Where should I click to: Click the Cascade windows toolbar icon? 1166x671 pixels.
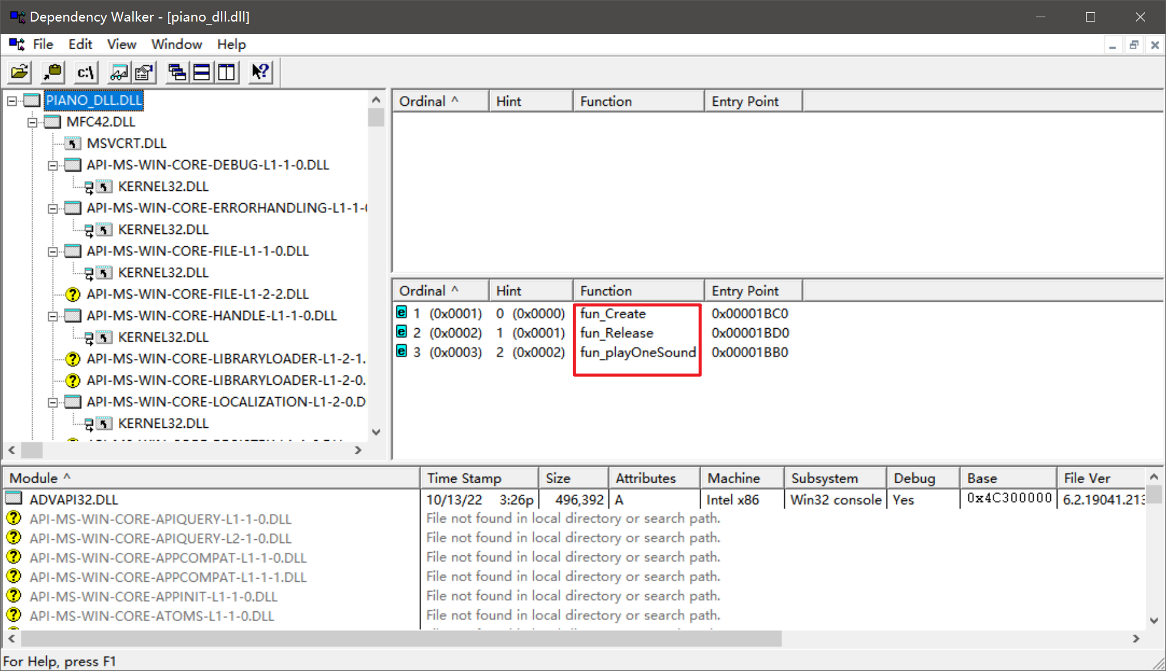(177, 73)
